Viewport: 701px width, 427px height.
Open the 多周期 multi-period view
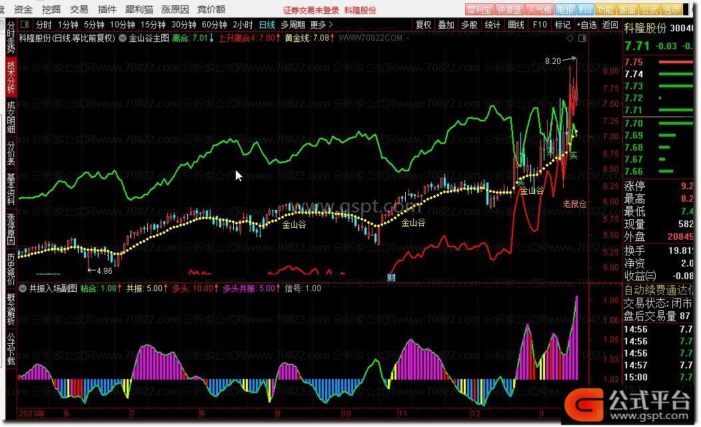(x=293, y=25)
